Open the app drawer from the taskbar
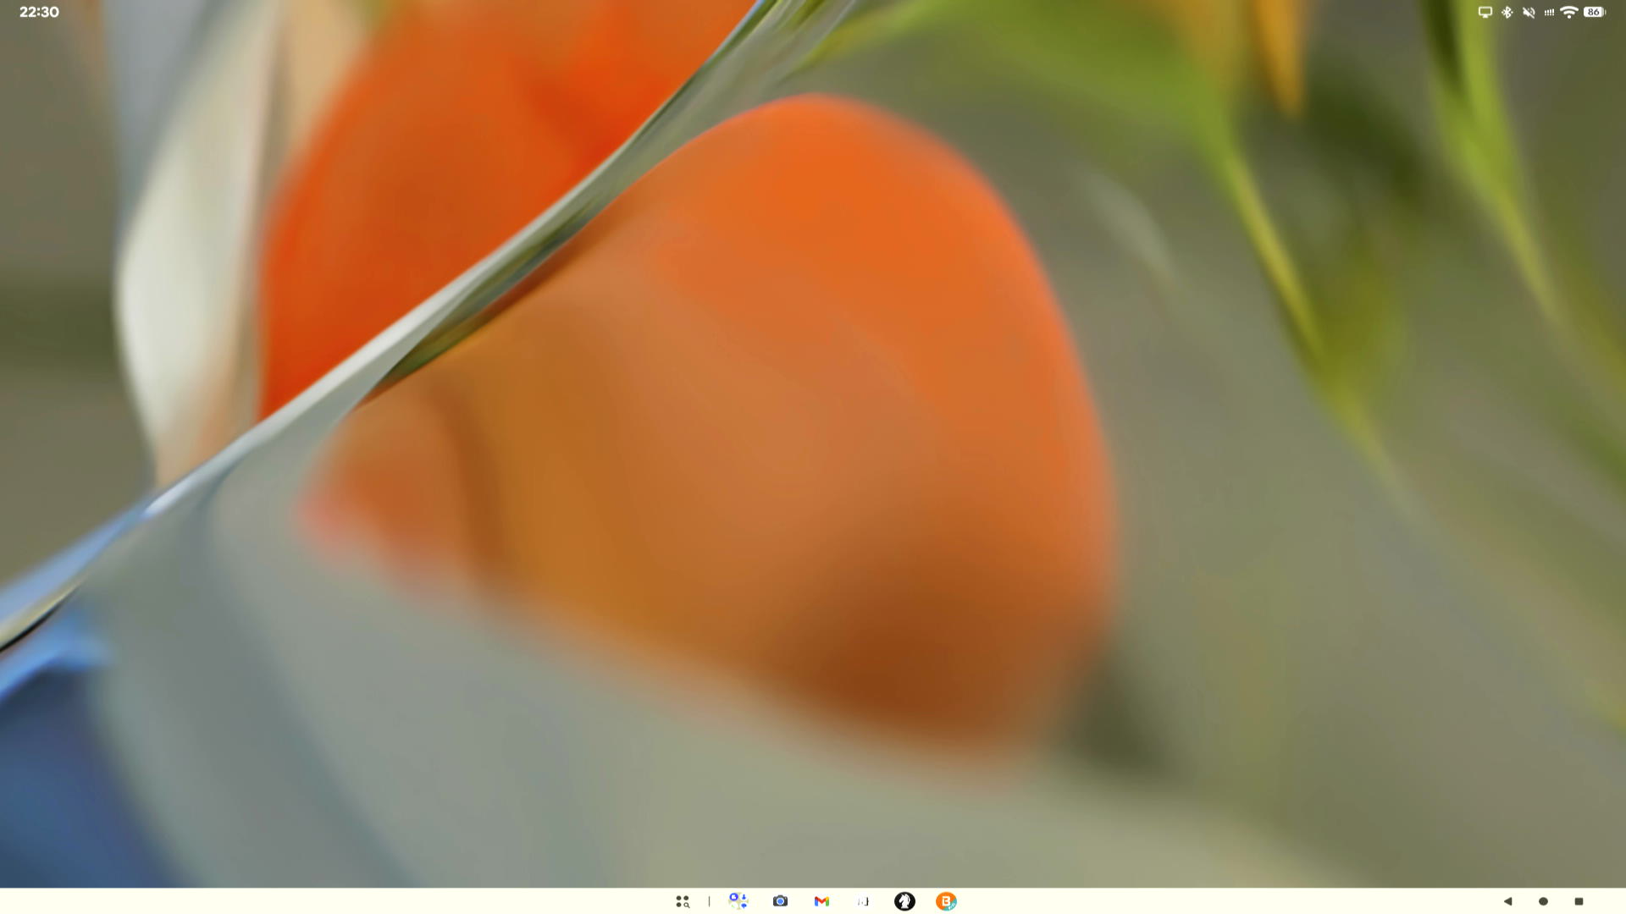The image size is (1626, 914). click(x=683, y=902)
